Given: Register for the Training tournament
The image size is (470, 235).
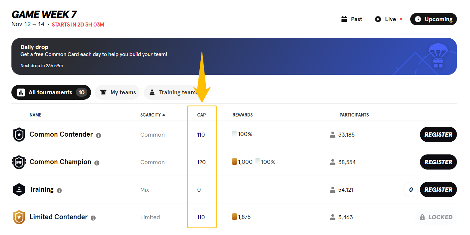Looking at the screenshot, I should pyautogui.click(x=438, y=190).
